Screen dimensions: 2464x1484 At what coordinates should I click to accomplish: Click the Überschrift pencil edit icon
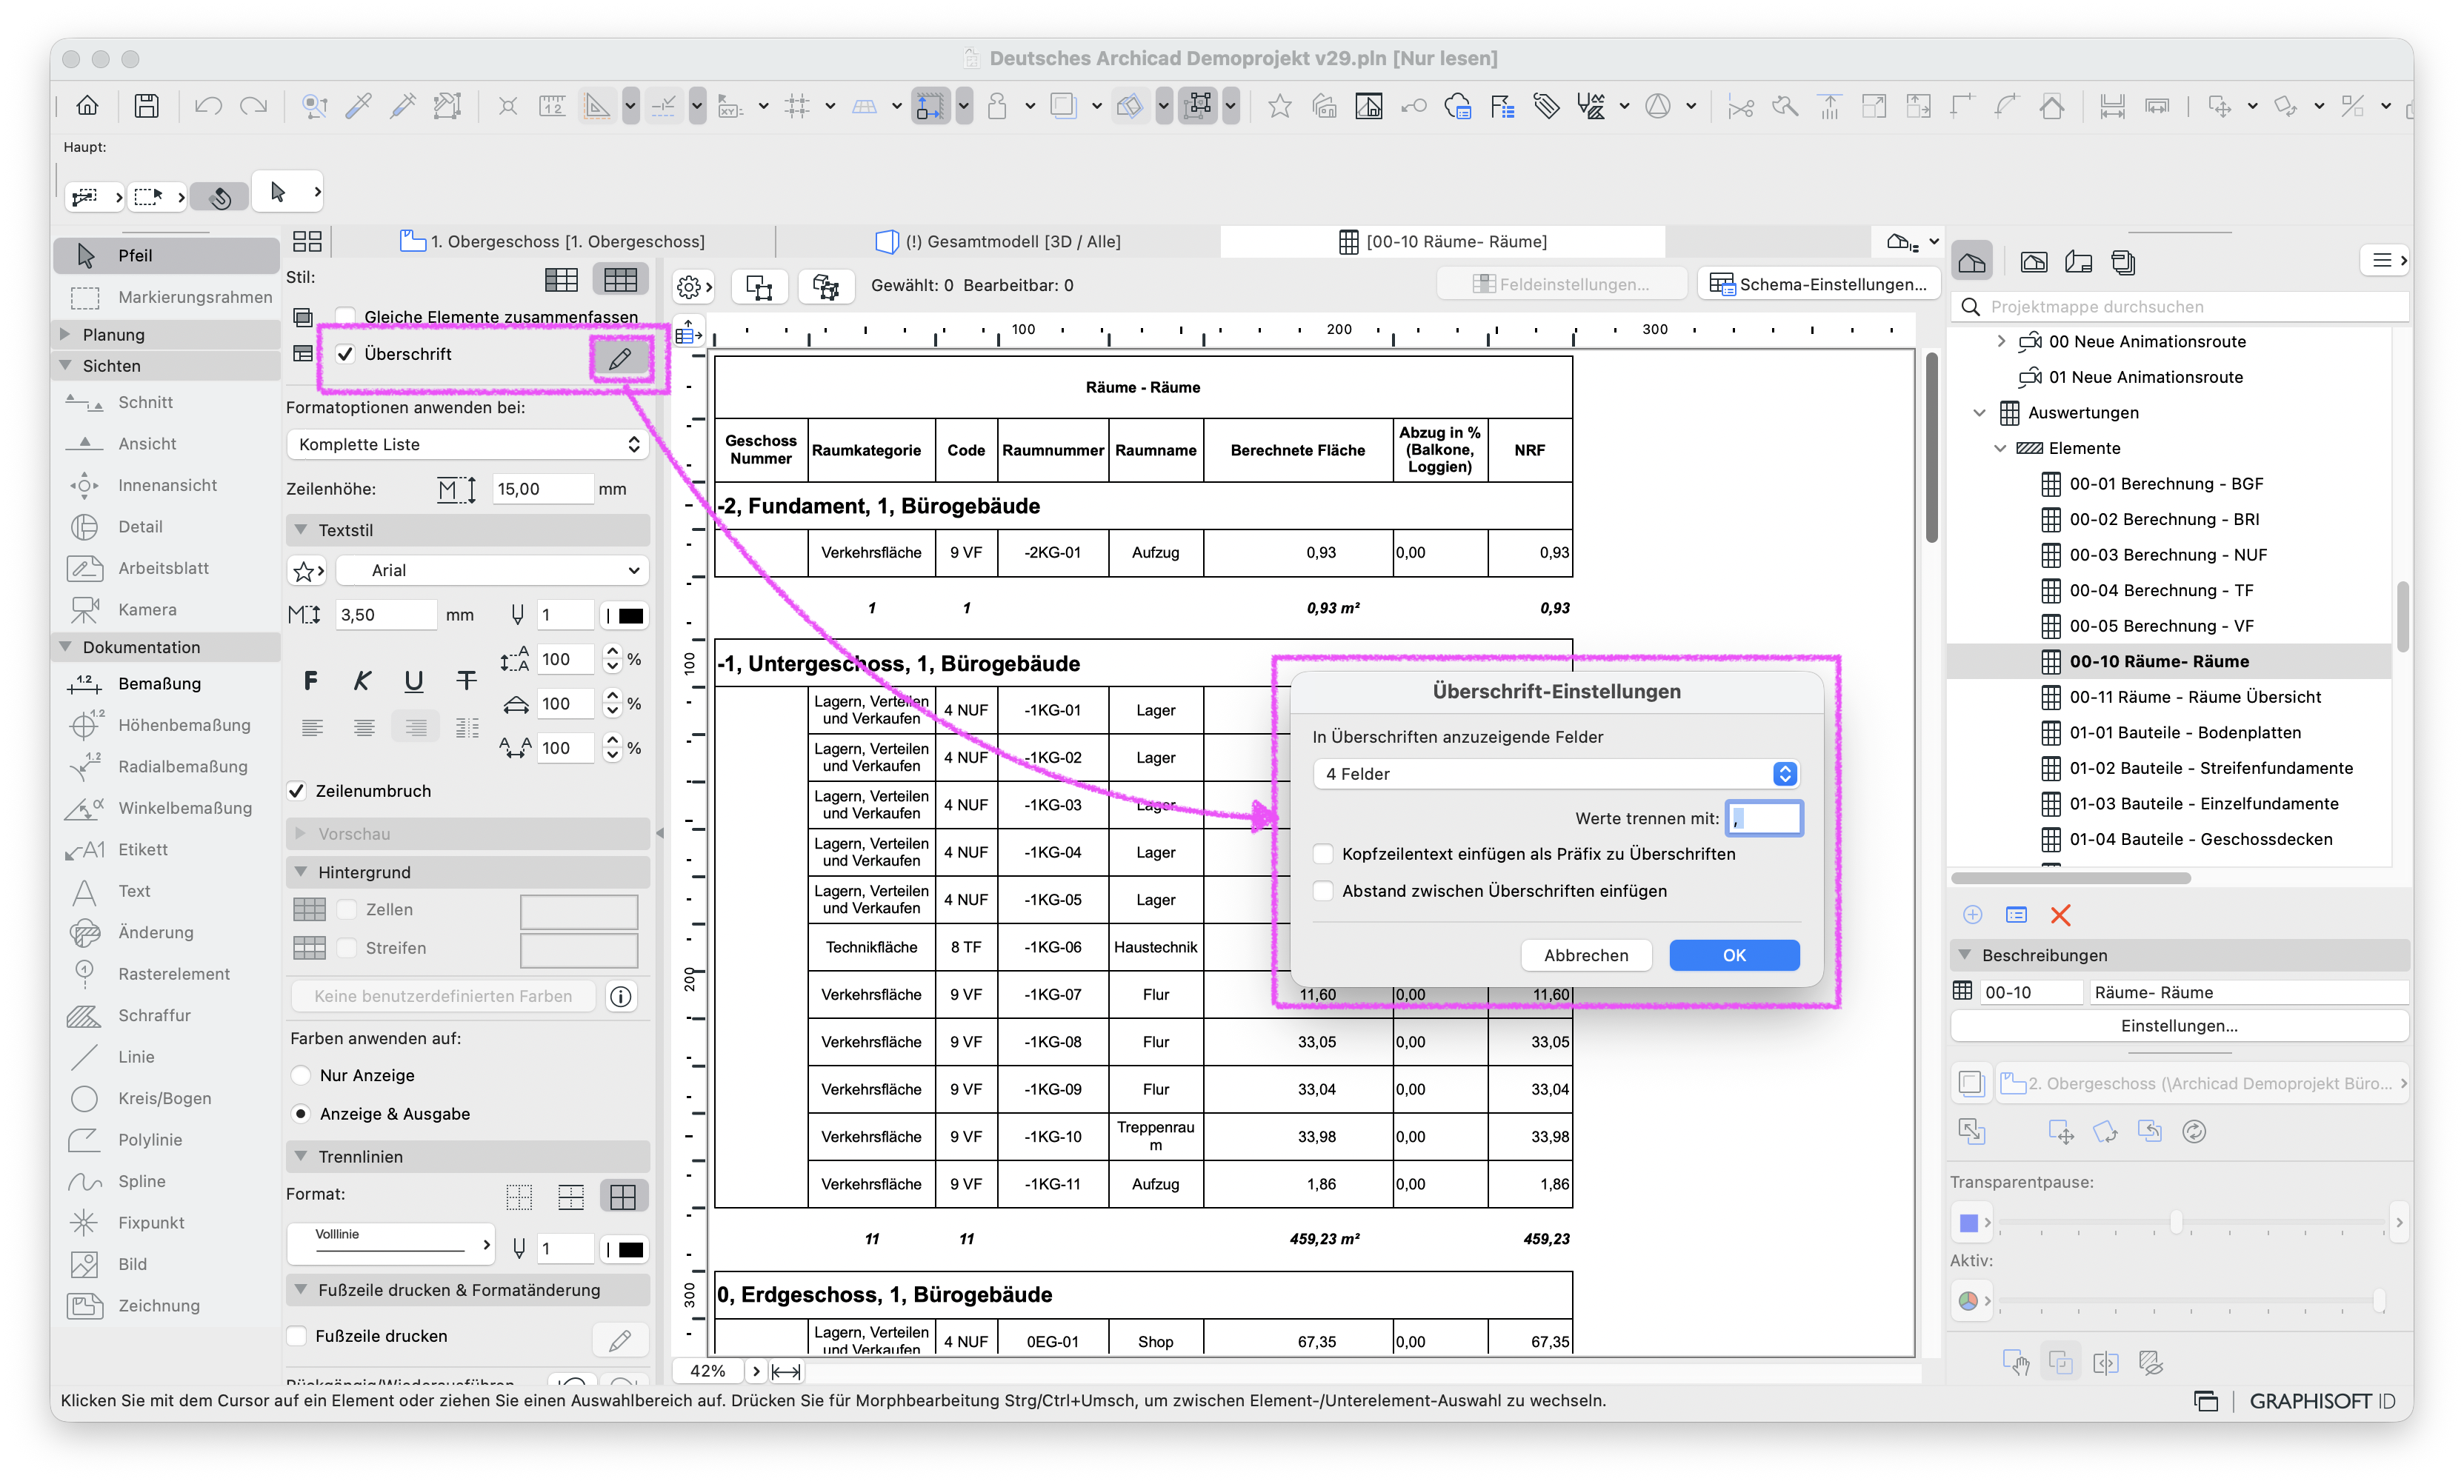[x=620, y=357]
